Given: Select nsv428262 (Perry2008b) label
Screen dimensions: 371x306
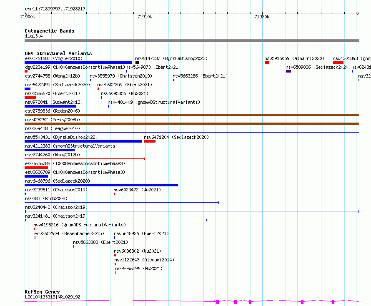Looking at the screenshot, I should point(53,120).
